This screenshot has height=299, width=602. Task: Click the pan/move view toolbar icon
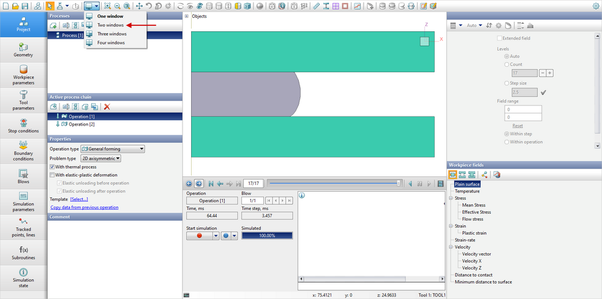(139, 6)
